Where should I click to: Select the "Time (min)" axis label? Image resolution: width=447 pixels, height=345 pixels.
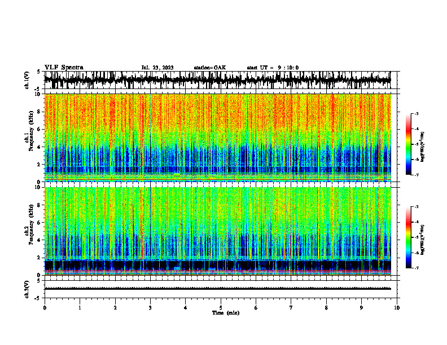point(226,313)
